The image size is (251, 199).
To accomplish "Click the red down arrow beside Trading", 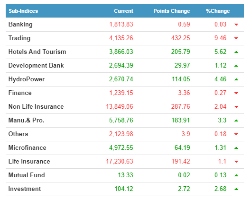I will pos(236,38).
